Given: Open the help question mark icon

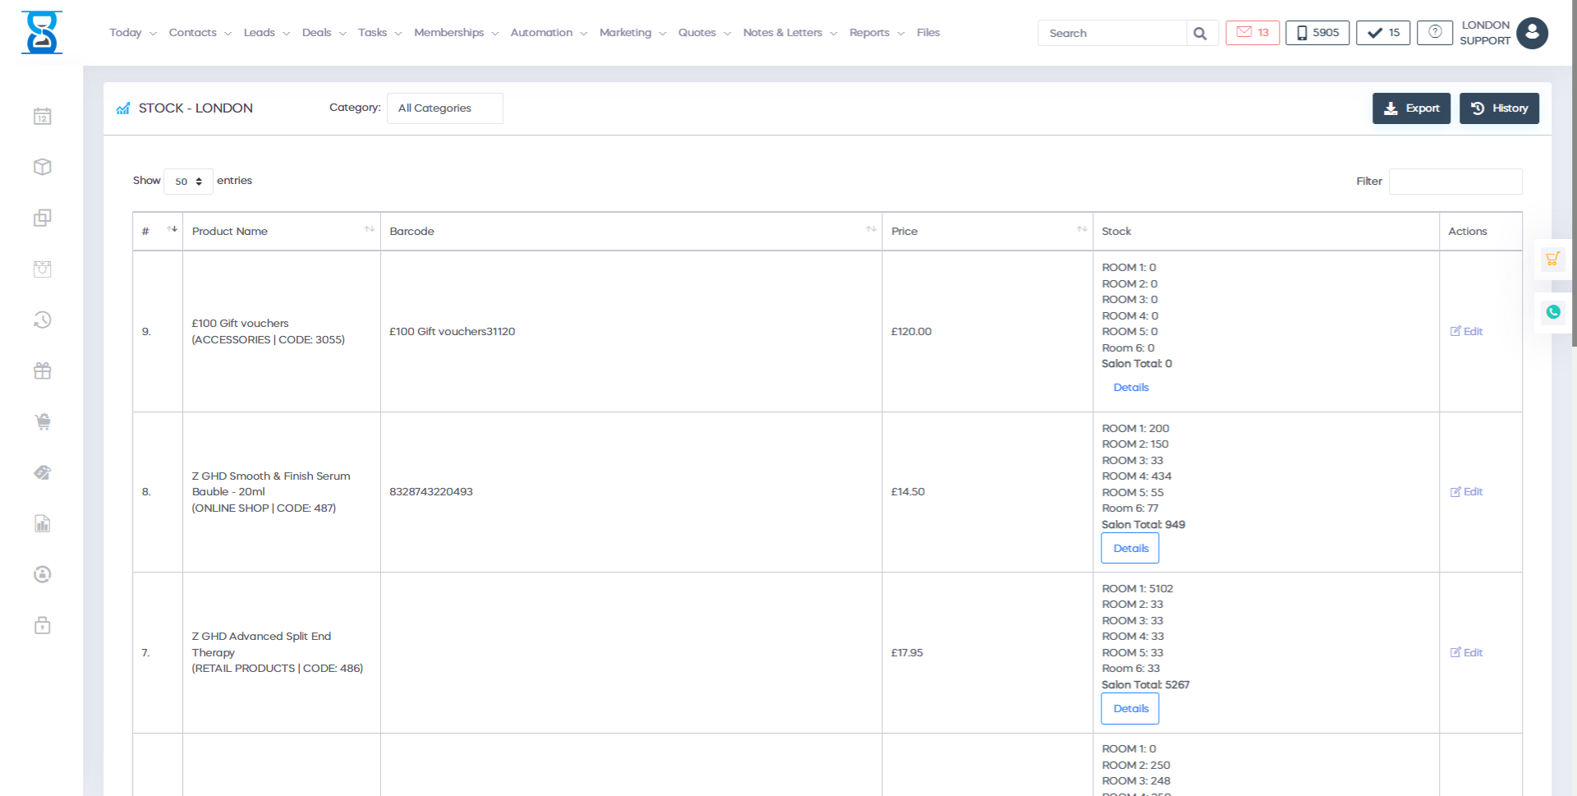Looking at the screenshot, I should click(1434, 33).
